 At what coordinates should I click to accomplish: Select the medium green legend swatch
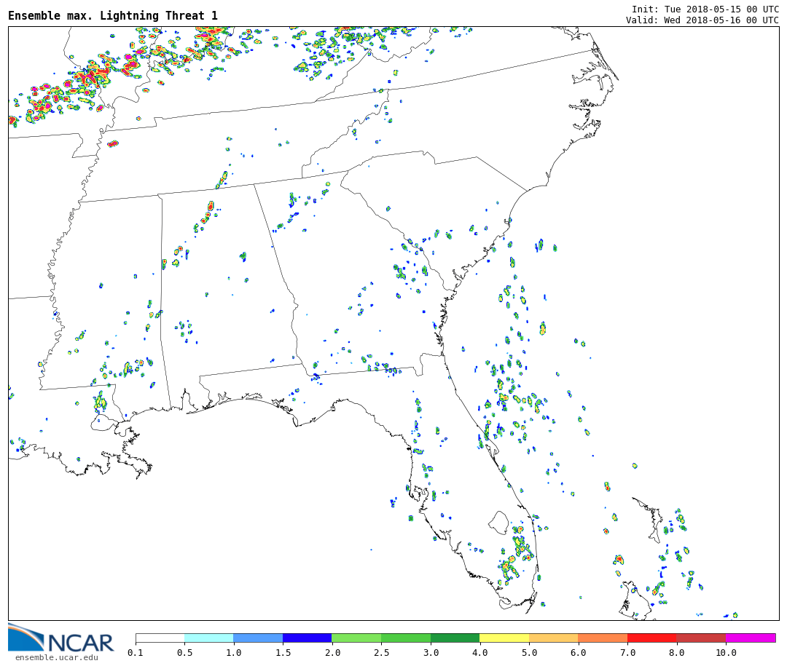pyautogui.click(x=406, y=638)
